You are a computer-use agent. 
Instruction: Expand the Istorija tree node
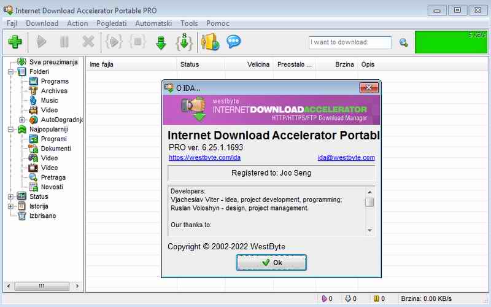click(10, 206)
